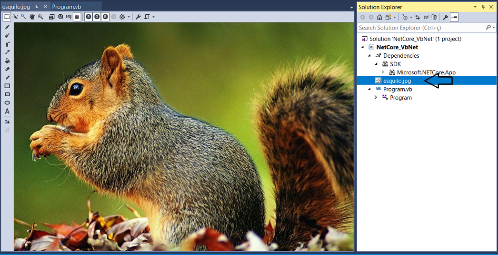Click Solution Explorer Back arrow

pyautogui.click(x=363, y=17)
